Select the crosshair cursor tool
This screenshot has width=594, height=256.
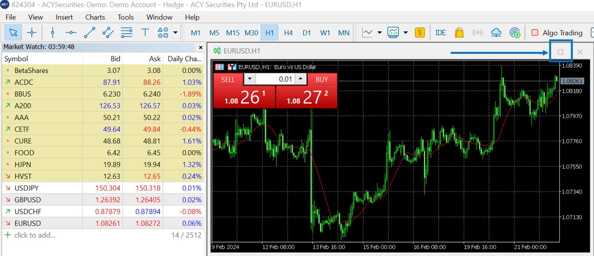[x=32, y=33]
